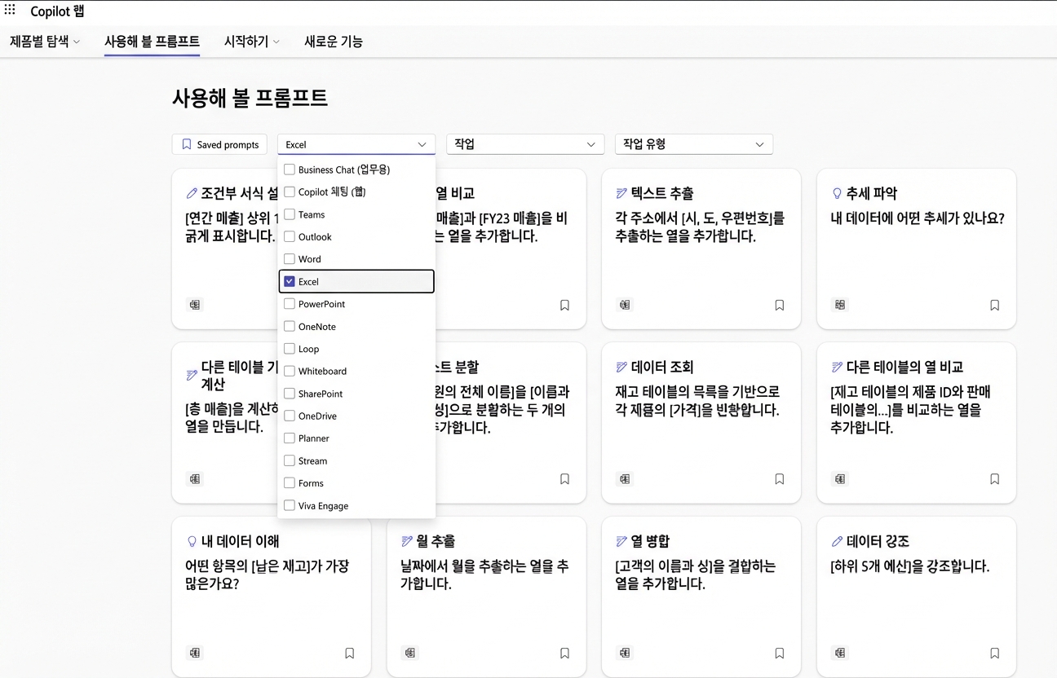Screen dimensions: 1057x678
Task: Check the SharePoint filter checkbox
Action: click(x=289, y=394)
